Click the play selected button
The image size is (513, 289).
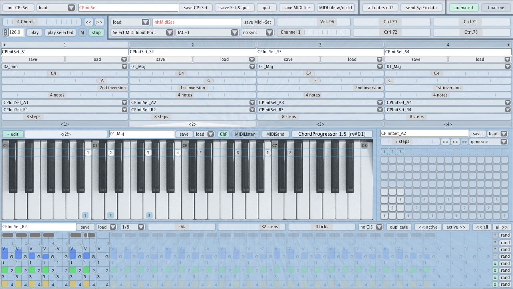pyautogui.click(x=60, y=32)
